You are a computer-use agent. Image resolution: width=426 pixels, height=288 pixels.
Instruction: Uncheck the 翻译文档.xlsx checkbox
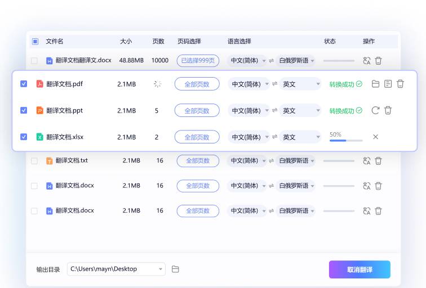[24, 137]
